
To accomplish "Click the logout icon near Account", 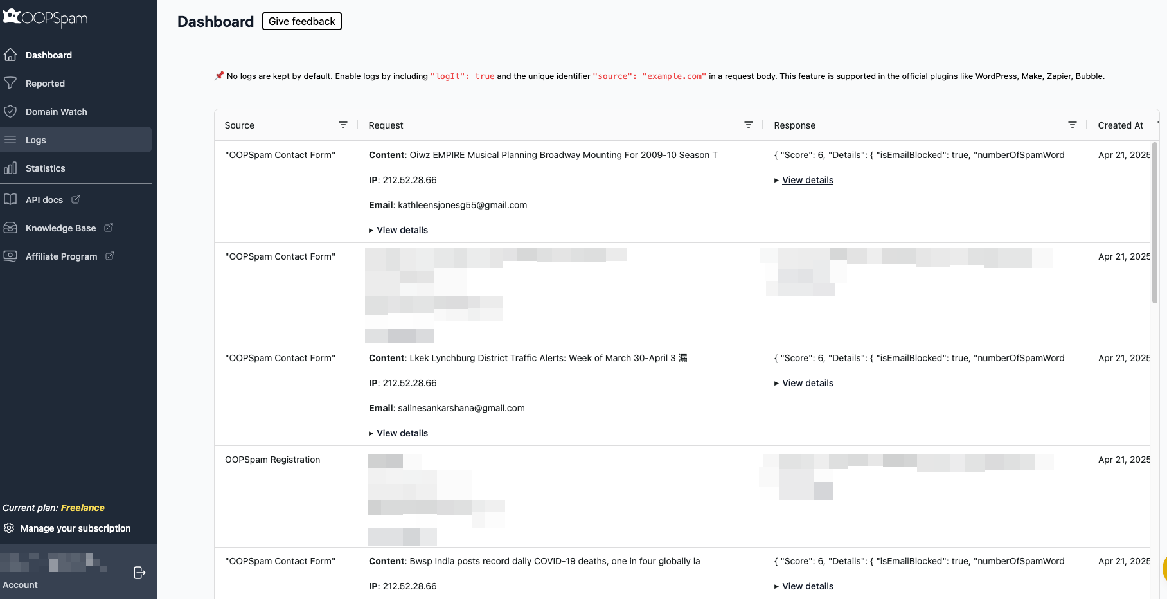I will [x=139, y=573].
